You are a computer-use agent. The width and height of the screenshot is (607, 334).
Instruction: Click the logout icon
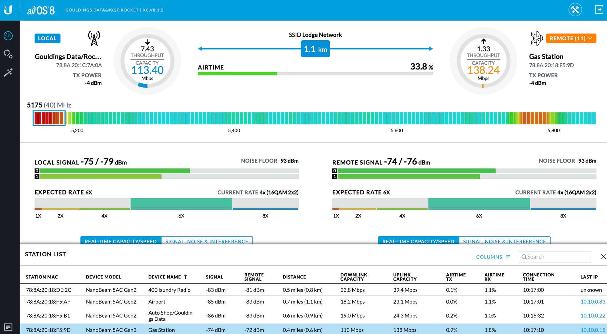(599, 10)
